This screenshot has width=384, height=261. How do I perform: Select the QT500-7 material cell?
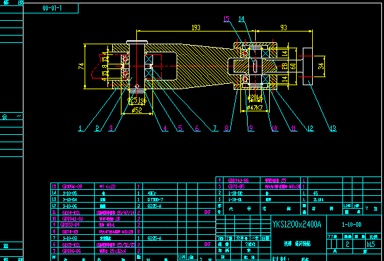155,199
